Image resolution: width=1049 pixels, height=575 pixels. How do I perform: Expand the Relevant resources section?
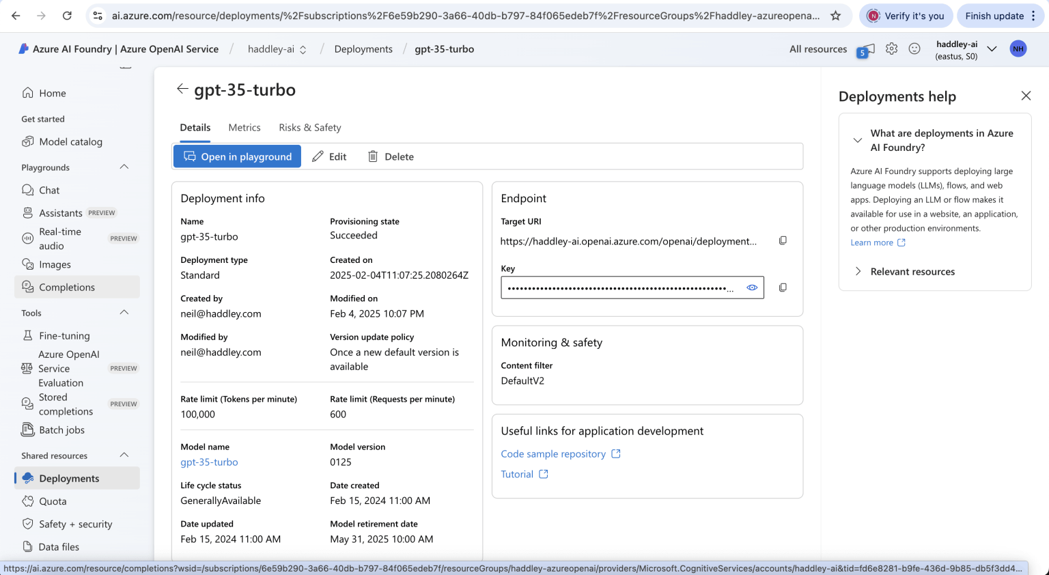(912, 272)
